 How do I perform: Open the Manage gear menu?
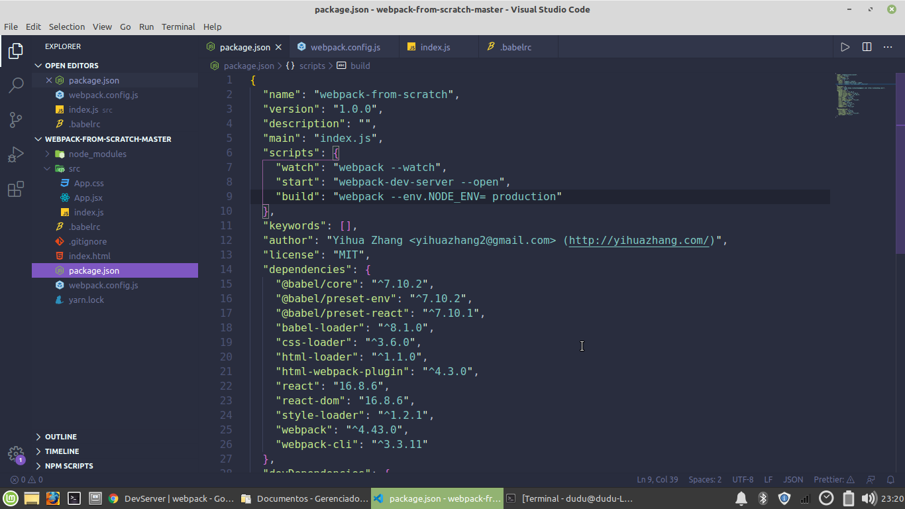click(x=16, y=454)
